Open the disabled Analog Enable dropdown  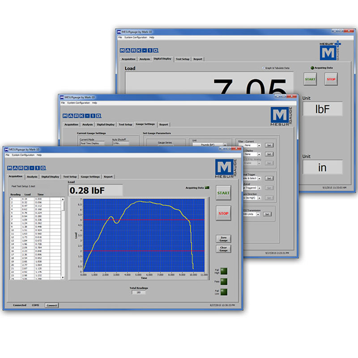tap(259, 163)
